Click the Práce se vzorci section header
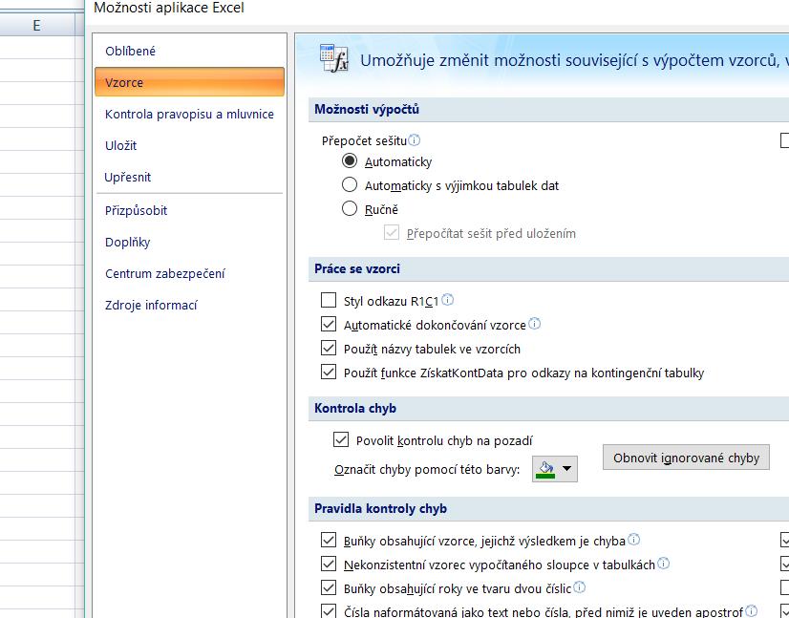 [357, 268]
